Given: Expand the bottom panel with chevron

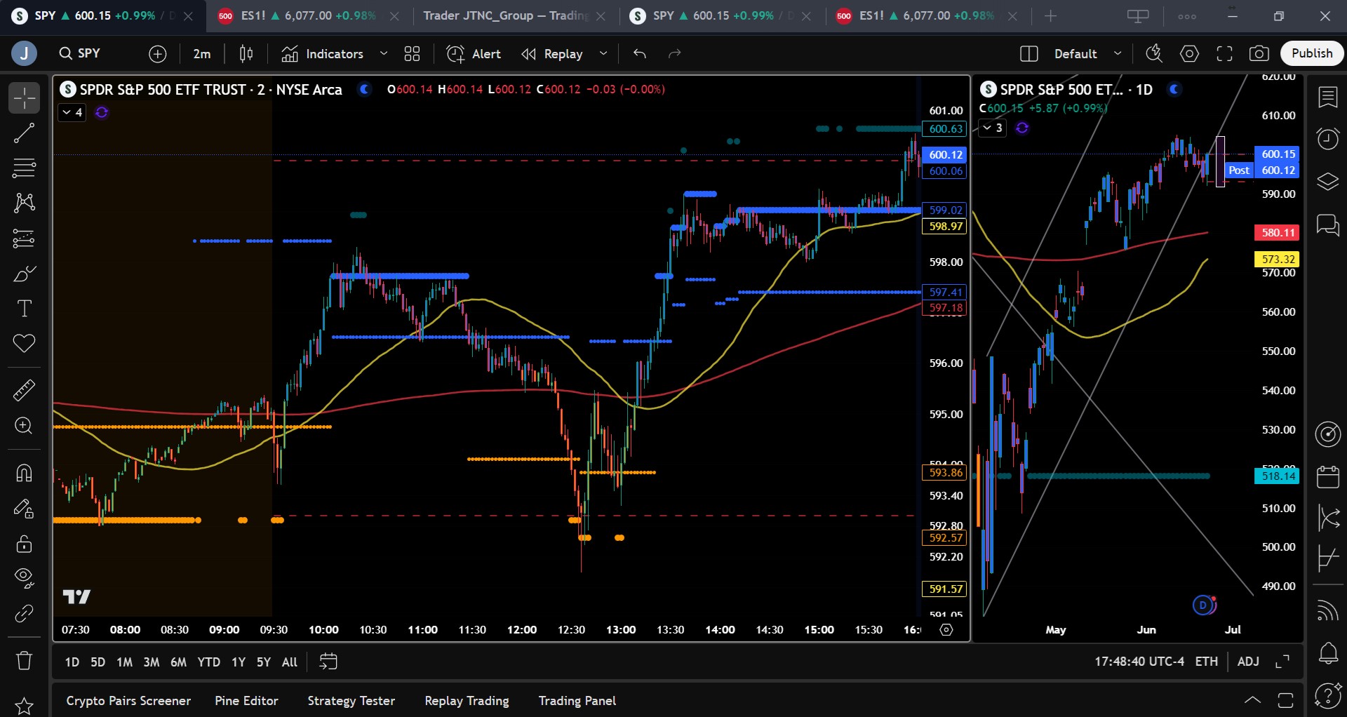Looking at the screenshot, I should tap(1252, 700).
